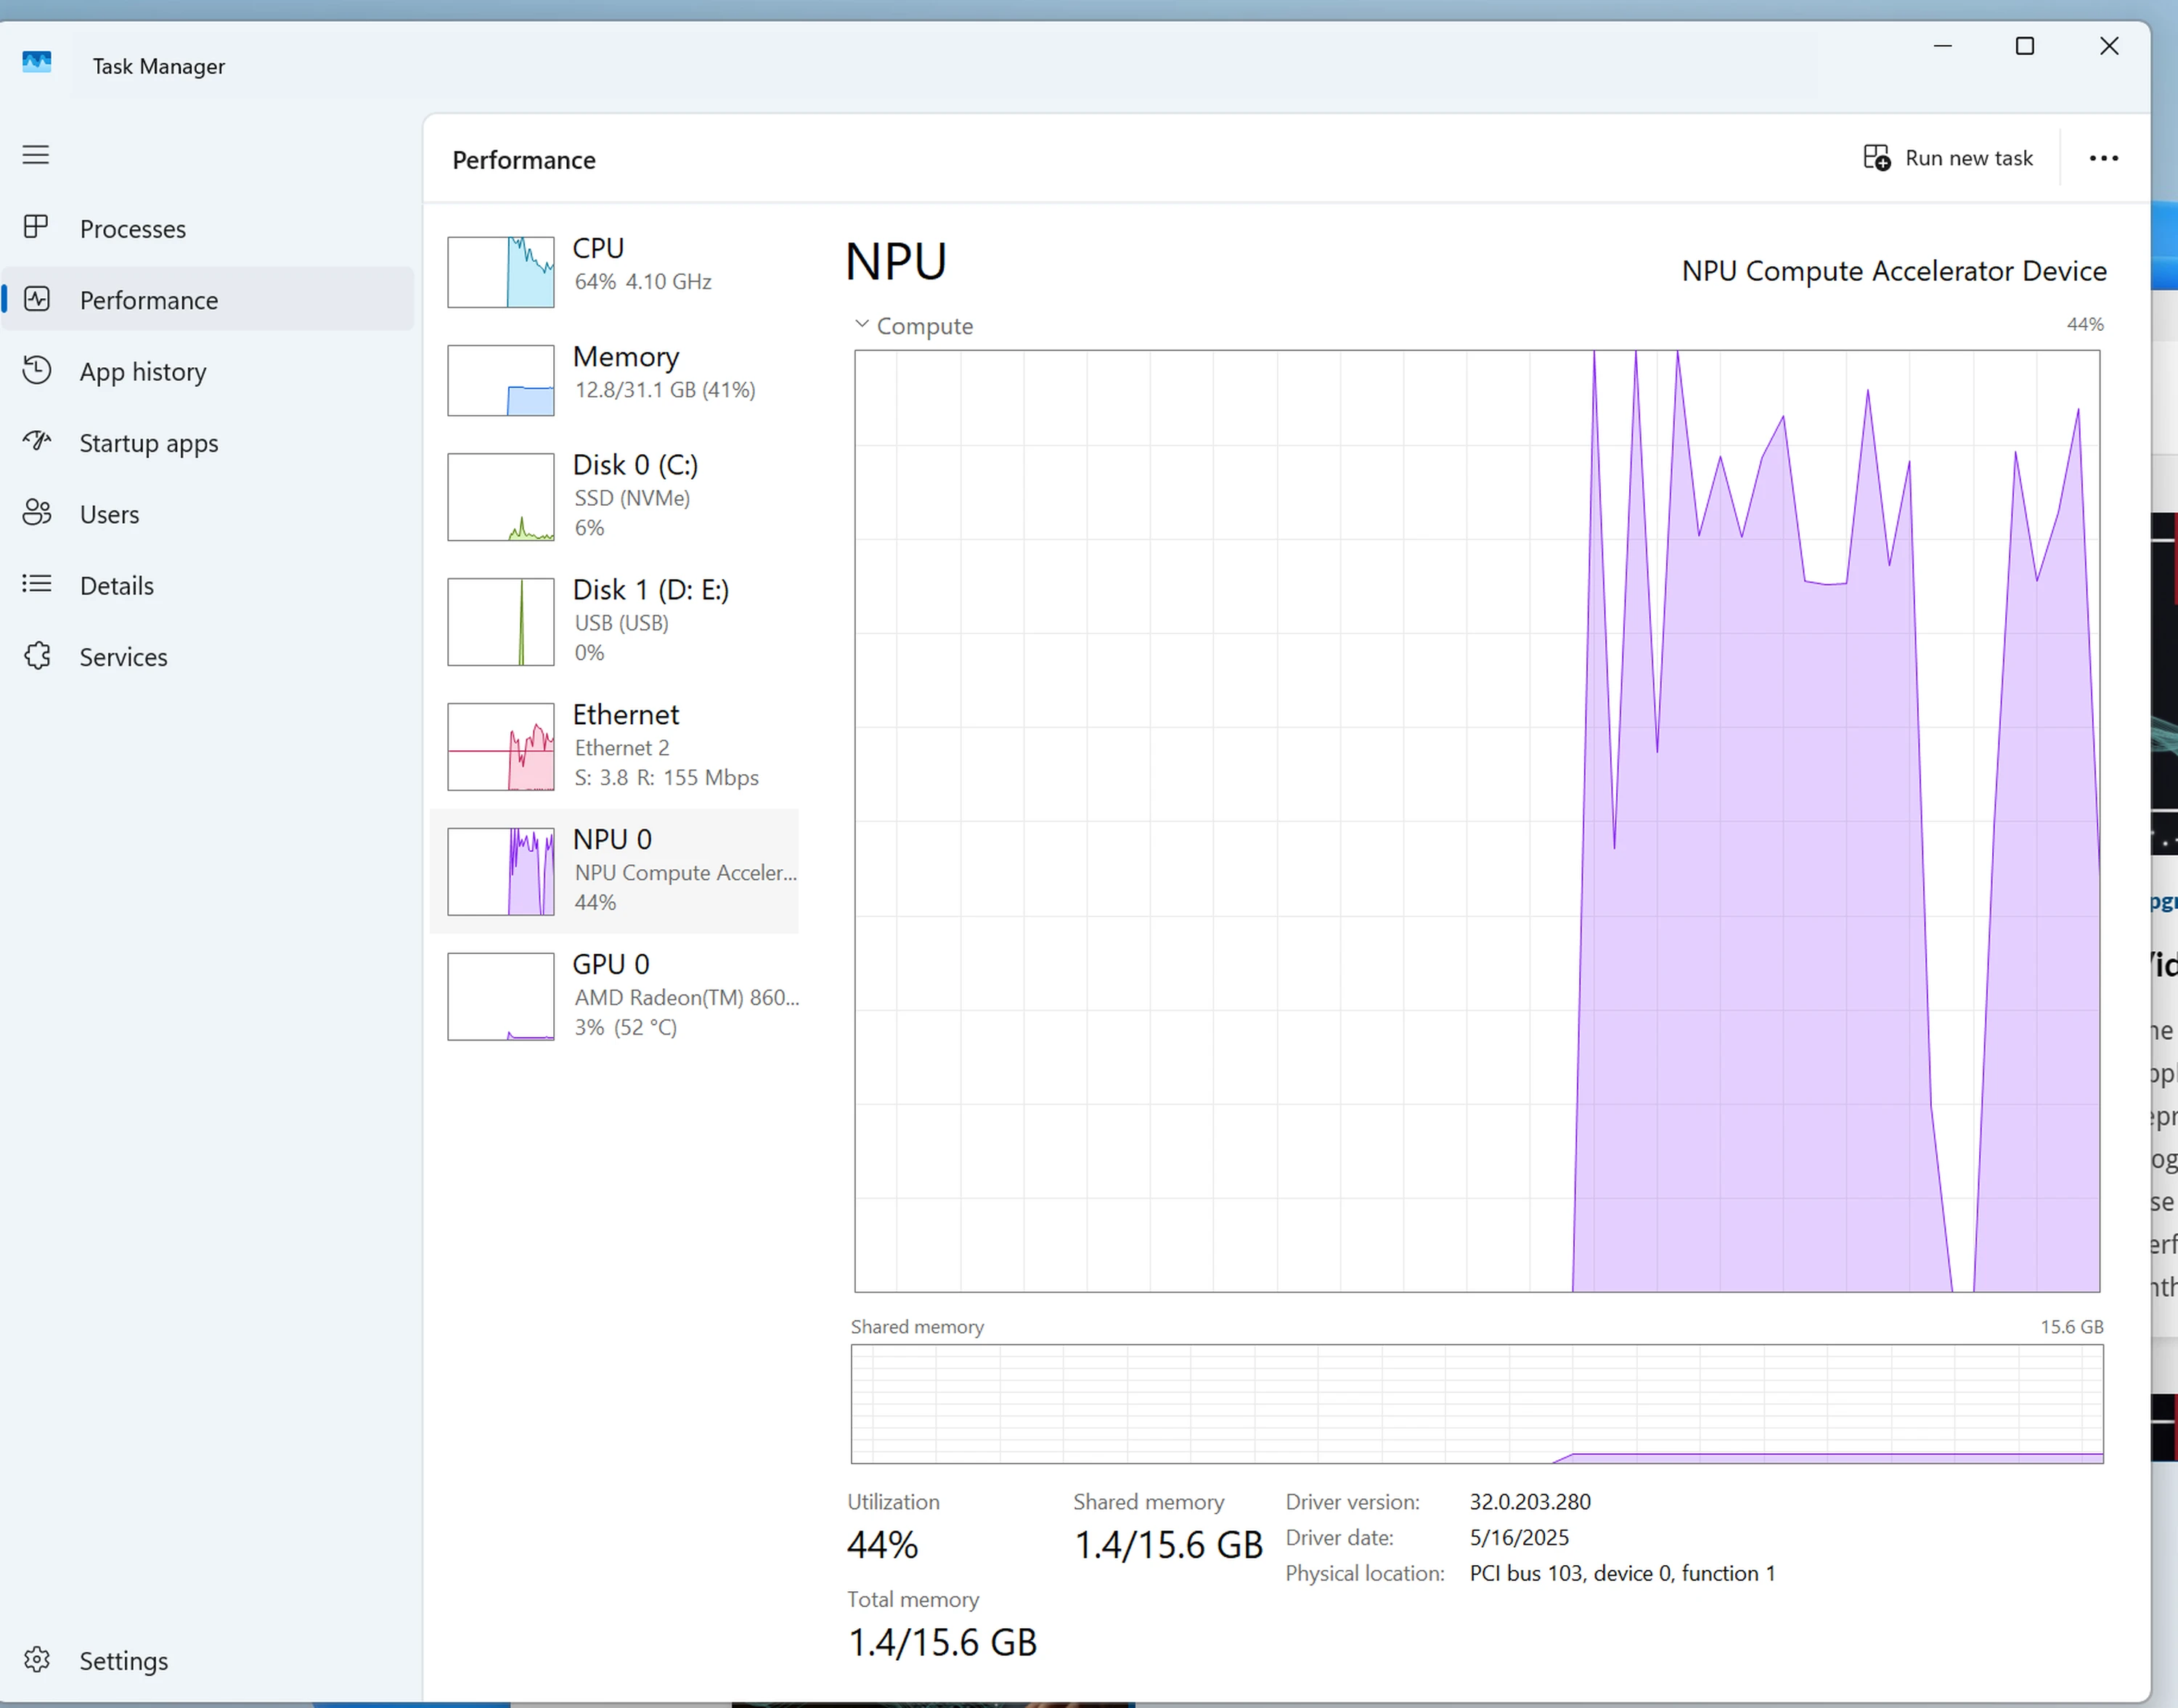2178x1708 pixels.
Task: Click Run new task
Action: tap(1947, 158)
